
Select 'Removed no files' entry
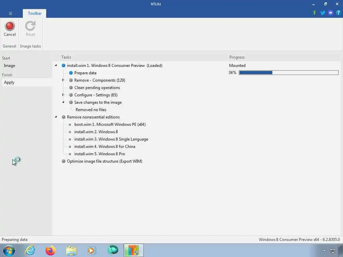pos(91,110)
